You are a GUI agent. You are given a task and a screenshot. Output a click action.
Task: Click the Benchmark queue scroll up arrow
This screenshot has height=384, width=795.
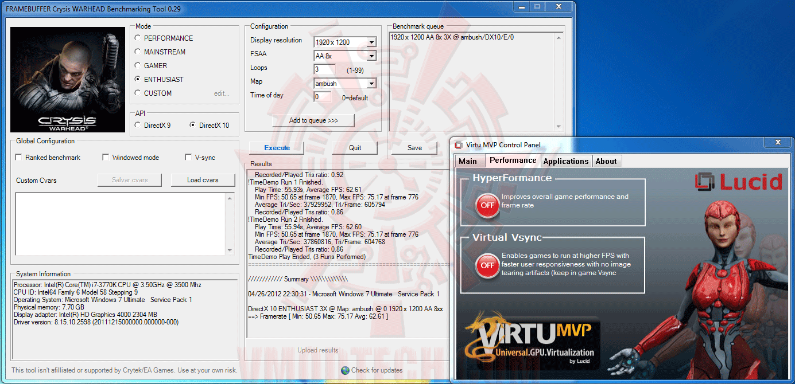[x=558, y=38]
